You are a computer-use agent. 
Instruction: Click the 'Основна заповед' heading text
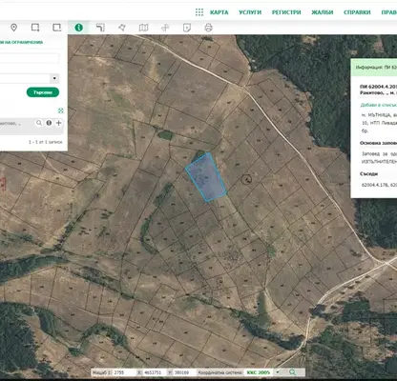click(378, 143)
